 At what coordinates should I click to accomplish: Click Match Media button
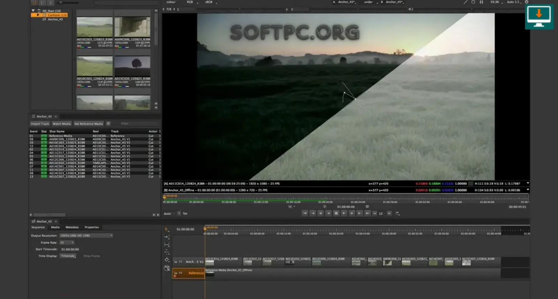pos(61,124)
